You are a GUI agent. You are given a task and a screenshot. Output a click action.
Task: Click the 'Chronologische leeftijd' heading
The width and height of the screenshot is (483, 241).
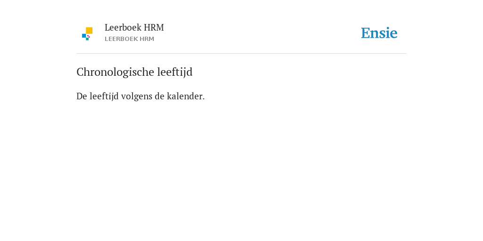pyautogui.click(x=134, y=72)
